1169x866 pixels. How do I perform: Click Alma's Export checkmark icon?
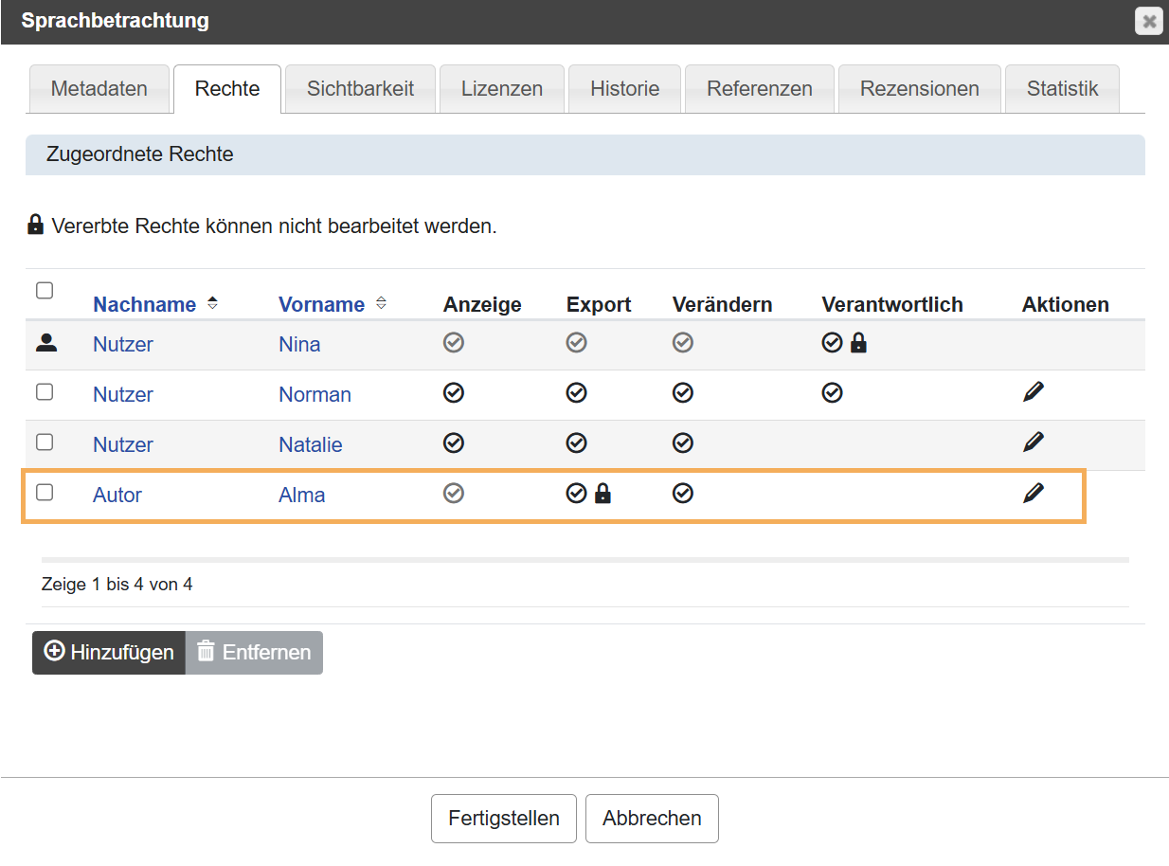576,494
